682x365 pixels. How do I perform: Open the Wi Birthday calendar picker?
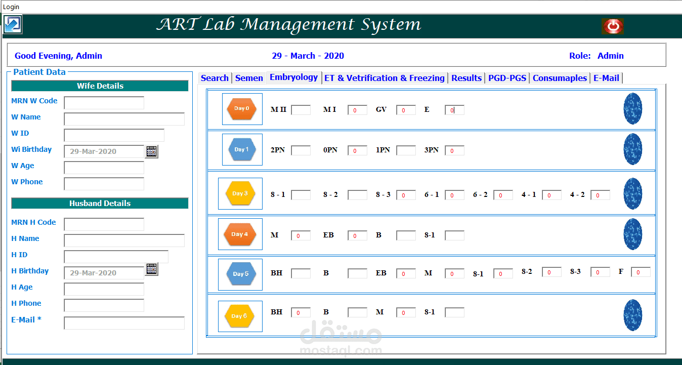pos(152,151)
